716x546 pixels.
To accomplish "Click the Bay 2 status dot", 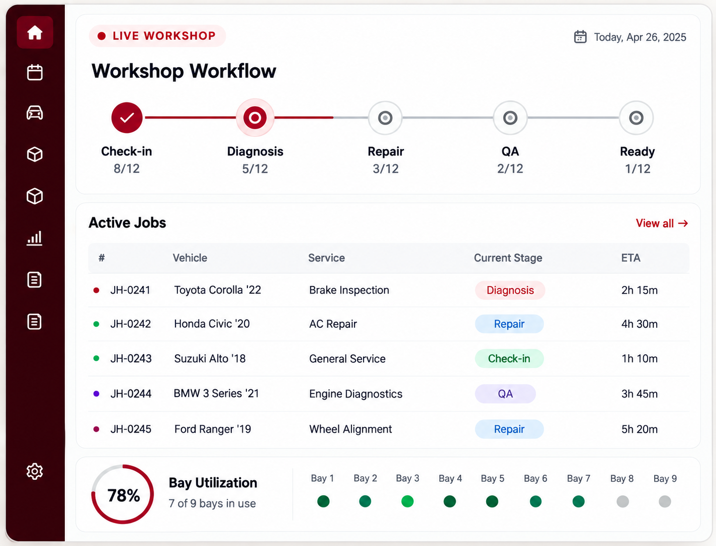I will (365, 501).
